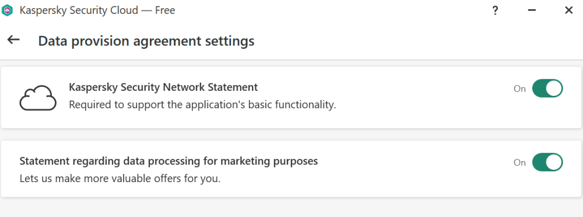Click the cloud icon beside Kaspersky Security Network

point(38,98)
